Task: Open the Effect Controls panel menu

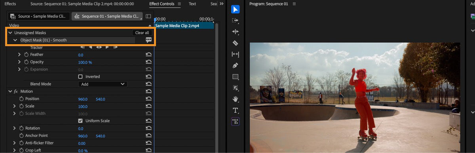Action: tap(179, 4)
